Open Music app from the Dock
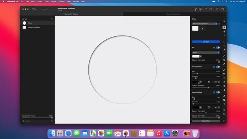The height and width of the screenshot is (139, 247). [159, 134]
